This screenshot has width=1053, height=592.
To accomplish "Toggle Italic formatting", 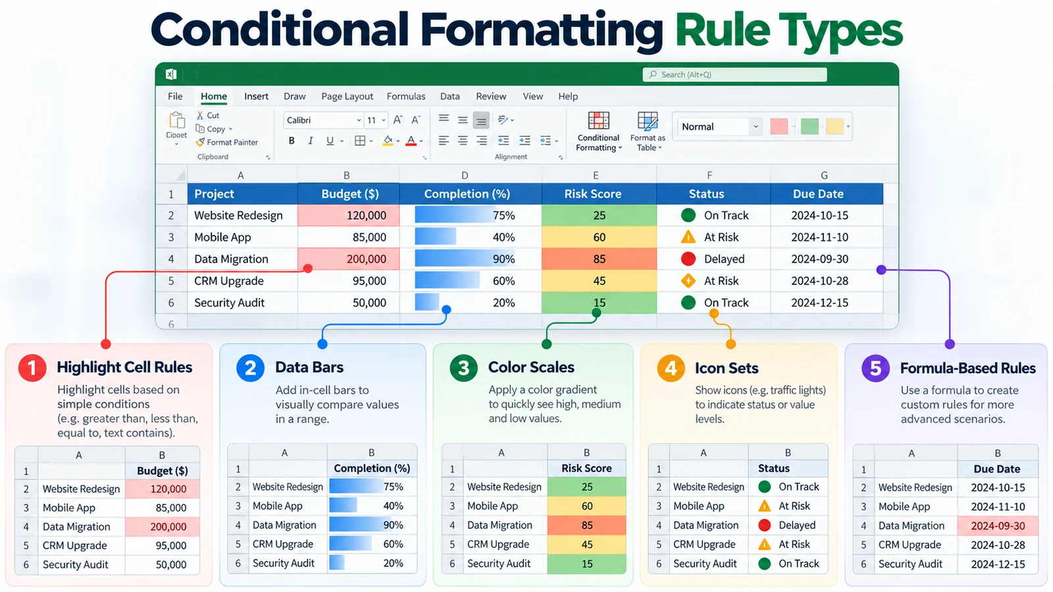I will click(311, 141).
